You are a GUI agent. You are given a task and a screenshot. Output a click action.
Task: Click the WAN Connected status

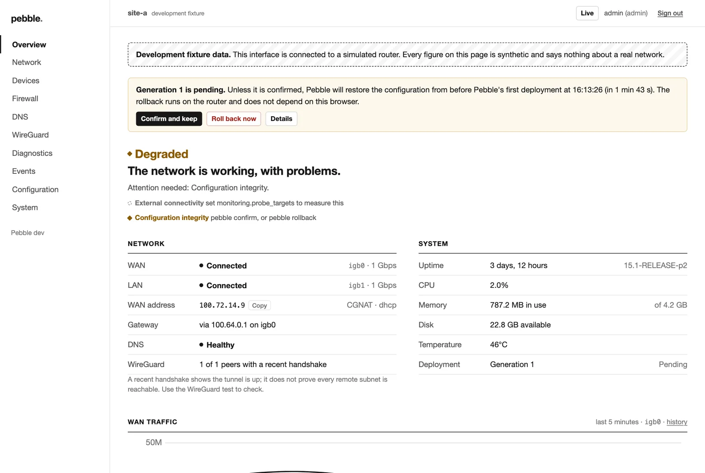tap(223, 266)
